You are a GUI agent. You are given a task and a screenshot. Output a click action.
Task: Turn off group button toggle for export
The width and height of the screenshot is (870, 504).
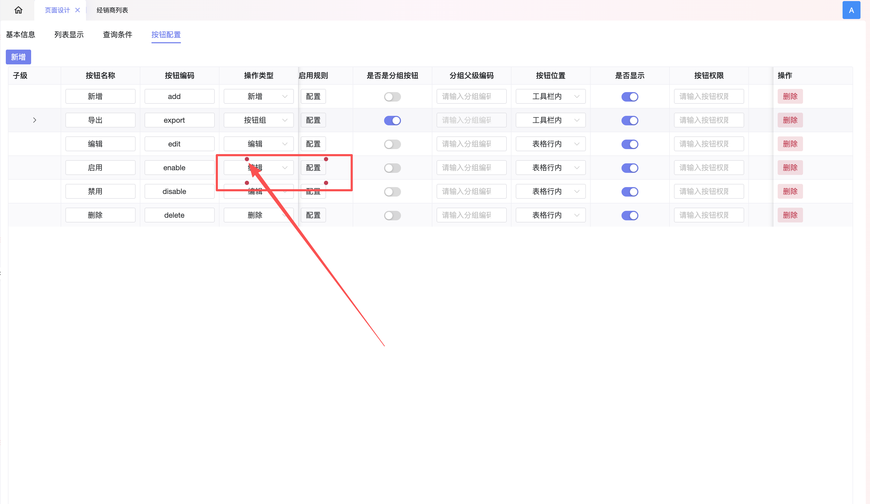[x=392, y=121]
